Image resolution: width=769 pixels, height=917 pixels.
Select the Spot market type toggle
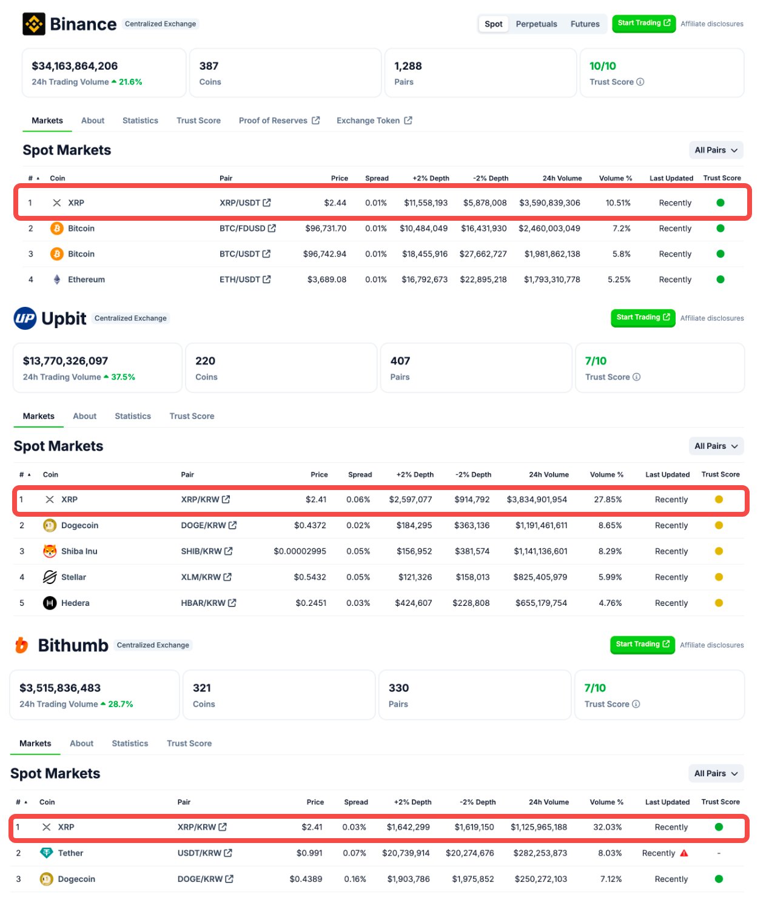(x=494, y=24)
